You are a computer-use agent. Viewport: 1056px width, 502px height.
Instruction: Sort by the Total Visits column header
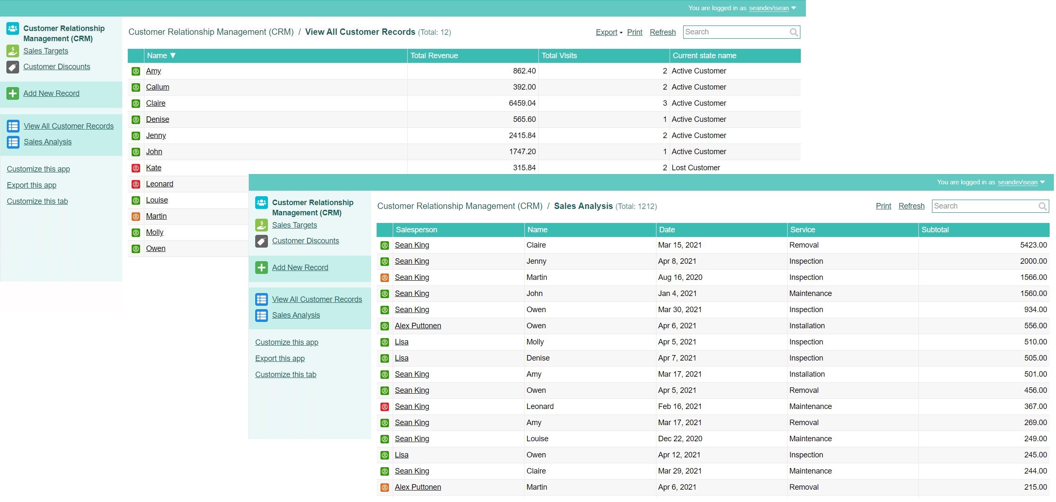point(604,56)
